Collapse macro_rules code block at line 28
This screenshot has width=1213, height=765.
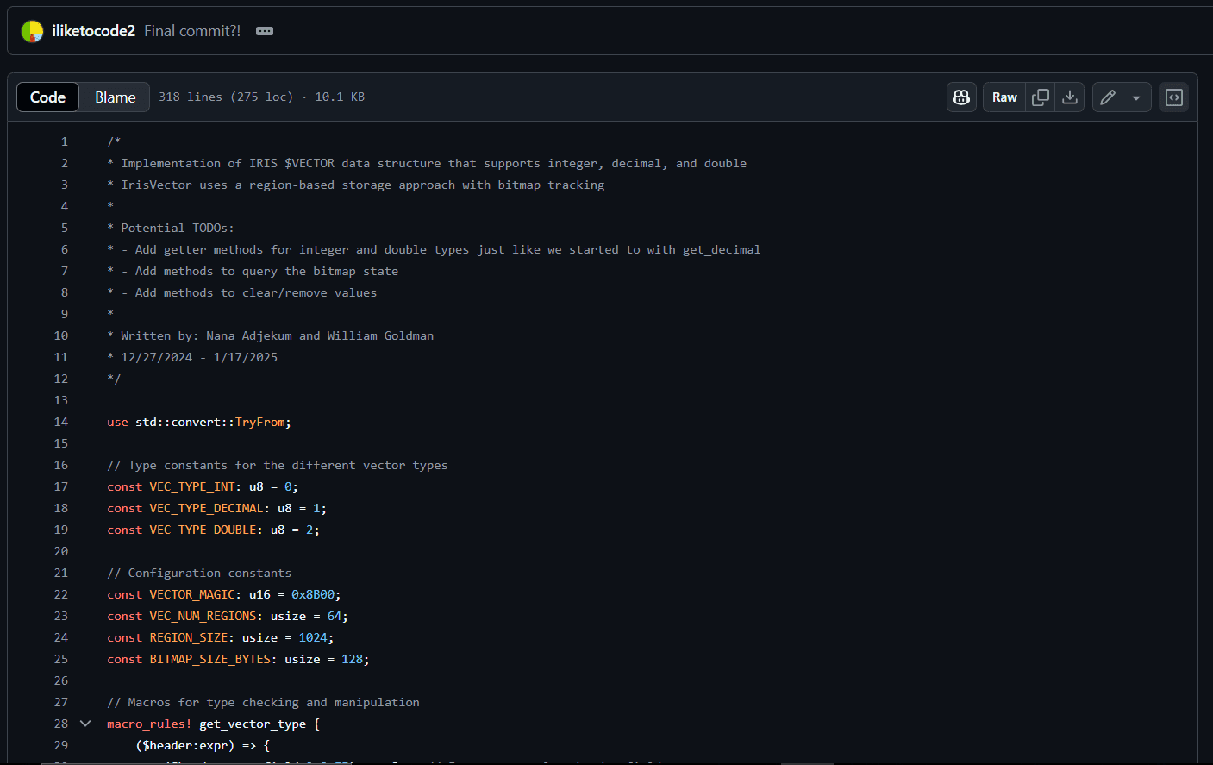[x=85, y=724]
